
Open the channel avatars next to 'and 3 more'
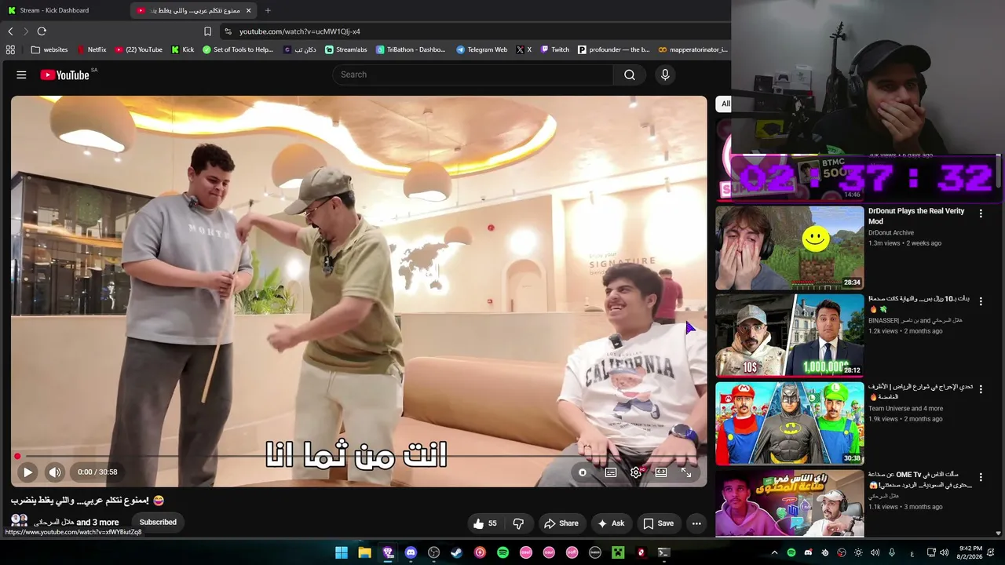pyautogui.click(x=20, y=521)
